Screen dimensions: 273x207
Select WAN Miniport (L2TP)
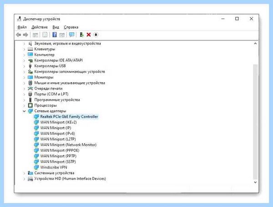pyautogui.click(x=58, y=139)
